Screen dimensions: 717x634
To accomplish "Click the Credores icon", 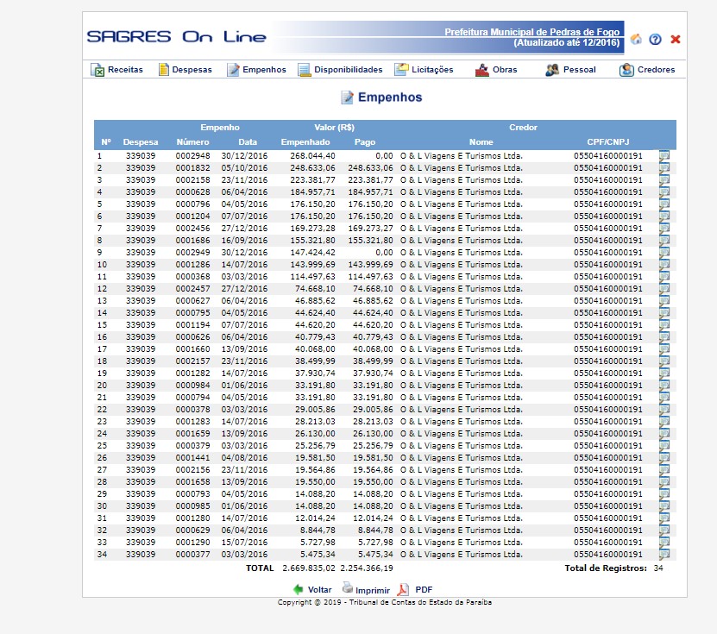I will (626, 70).
